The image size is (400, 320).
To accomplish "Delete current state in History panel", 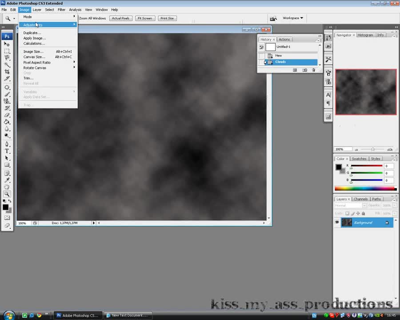I will coord(313,70).
